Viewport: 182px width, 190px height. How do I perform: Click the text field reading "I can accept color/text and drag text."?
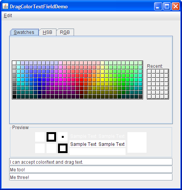[x=91, y=162]
